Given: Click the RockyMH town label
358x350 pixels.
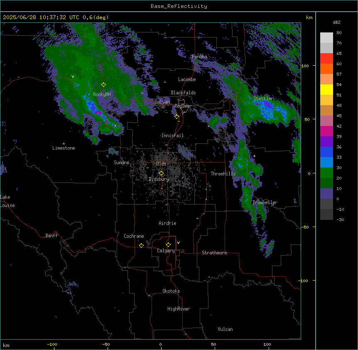Looking at the screenshot, I should click(102, 94).
